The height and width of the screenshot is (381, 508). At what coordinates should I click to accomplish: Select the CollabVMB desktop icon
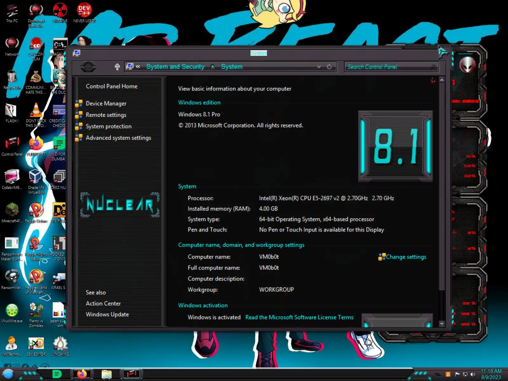coord(12,180)
